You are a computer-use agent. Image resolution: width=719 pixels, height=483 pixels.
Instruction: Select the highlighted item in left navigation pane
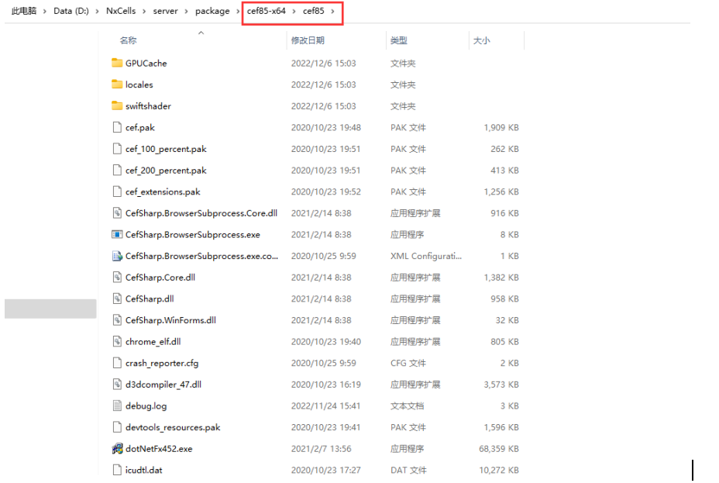(50, 309)
